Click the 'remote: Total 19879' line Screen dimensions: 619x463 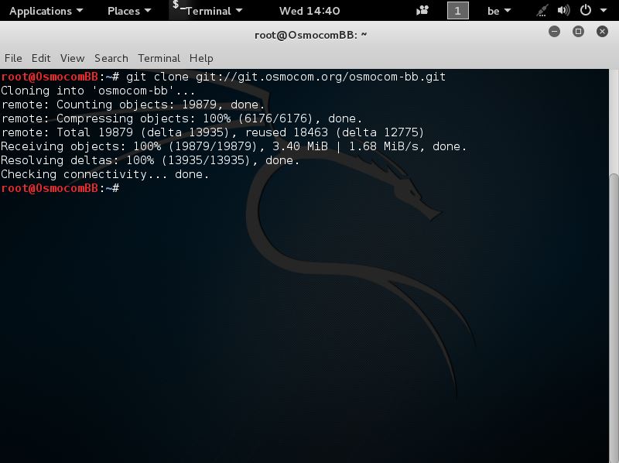click(212, 132)
